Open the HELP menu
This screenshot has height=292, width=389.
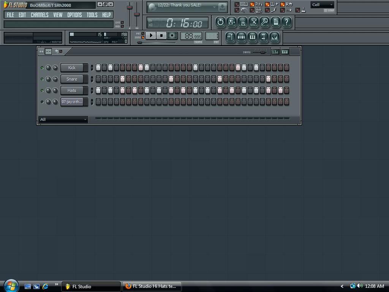(x=106, y=15)
